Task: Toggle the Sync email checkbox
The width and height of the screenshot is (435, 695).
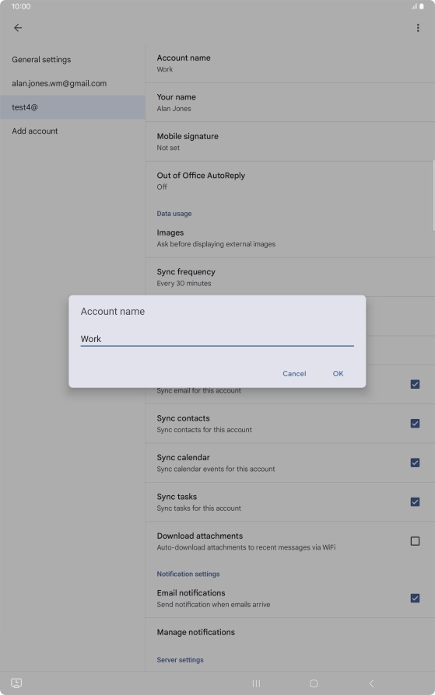Action: click(x=415, y=384)
